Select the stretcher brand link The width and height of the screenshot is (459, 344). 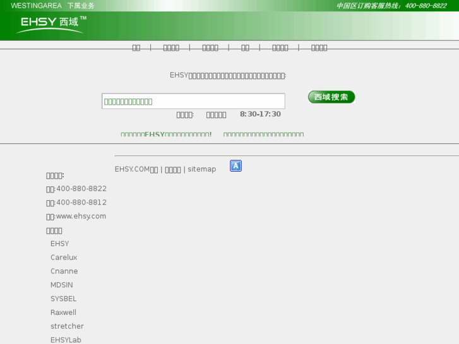coord(67,326)
